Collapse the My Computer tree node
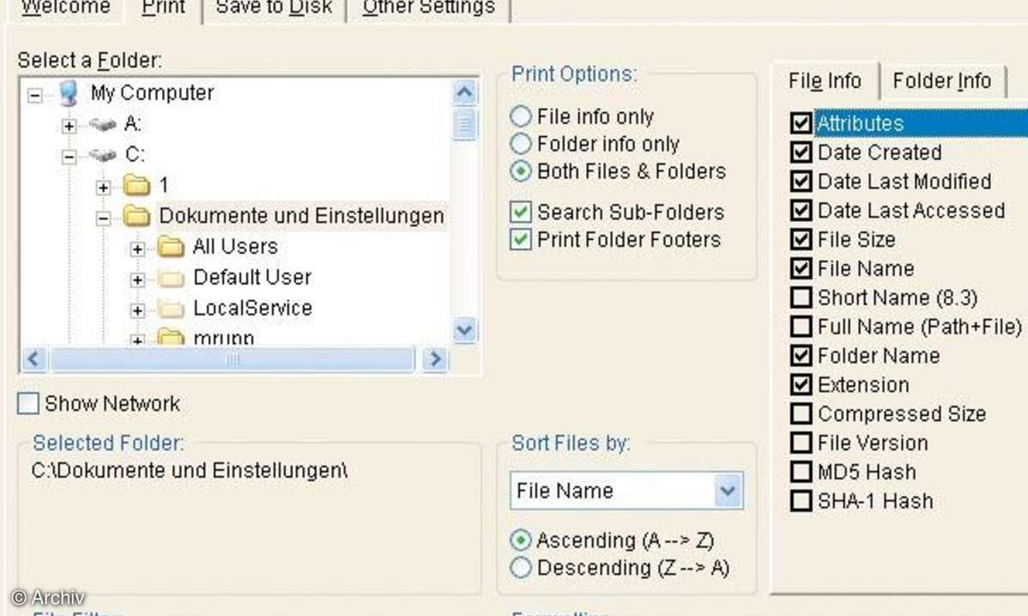 (x=35, y=95)
